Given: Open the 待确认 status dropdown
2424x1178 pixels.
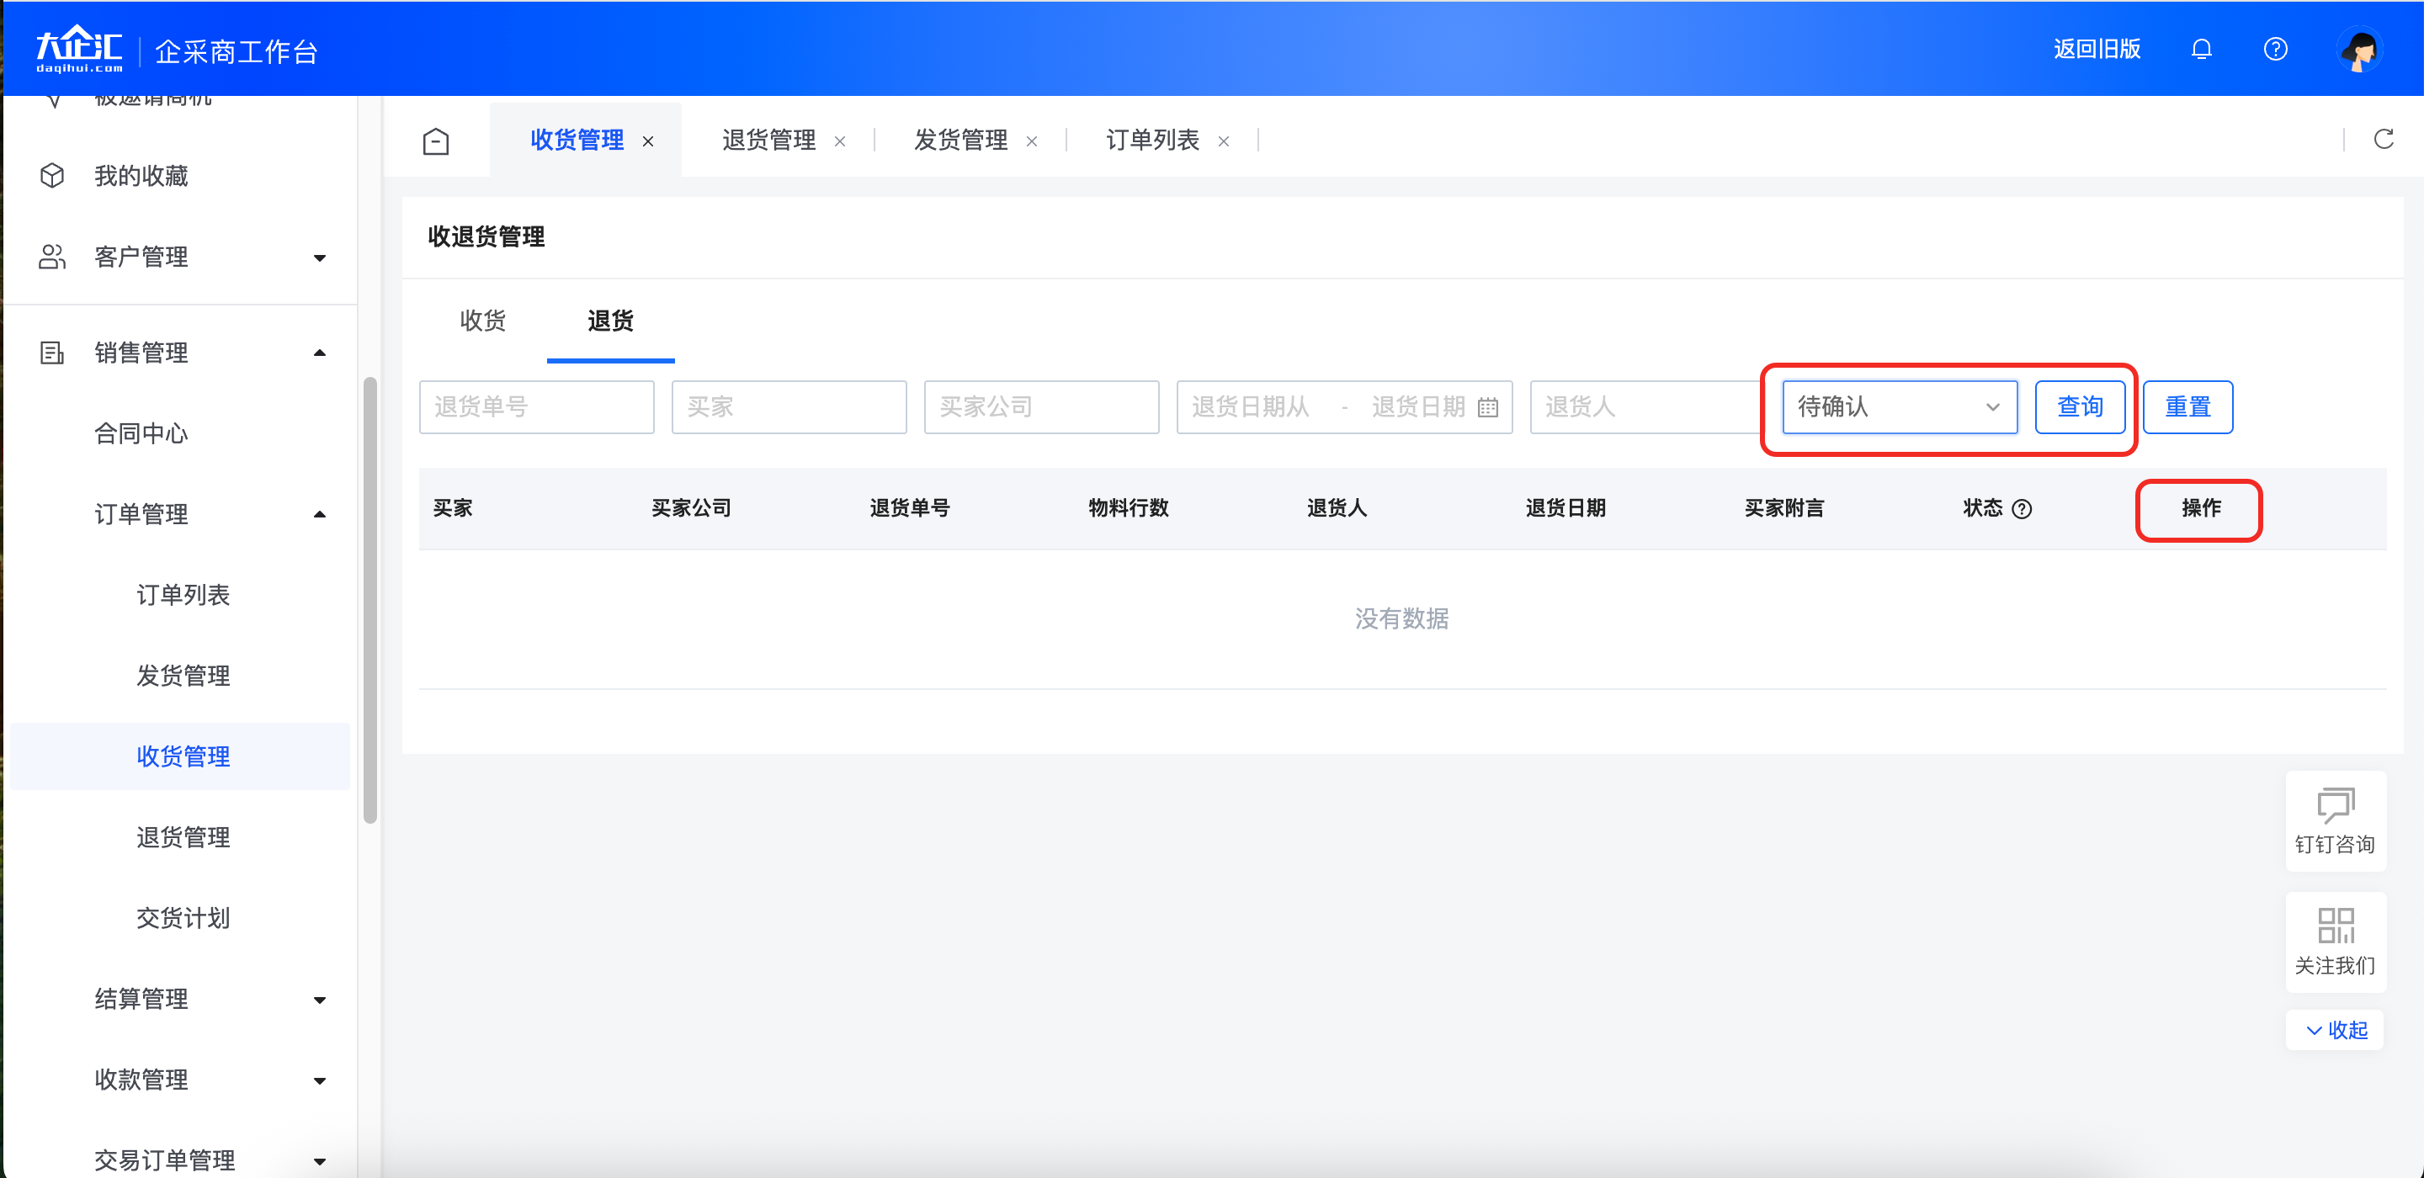Looking at the screenshot, I should coord(1899,406).
